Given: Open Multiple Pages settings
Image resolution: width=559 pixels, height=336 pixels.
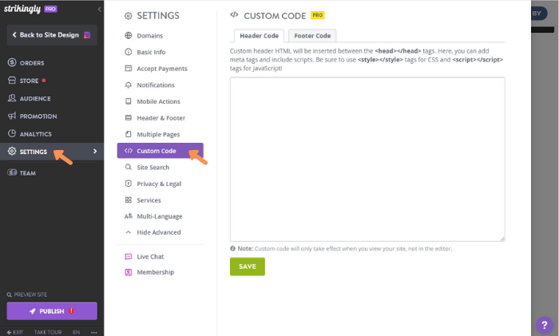Looking at the screenshot, I should (160, 134).
